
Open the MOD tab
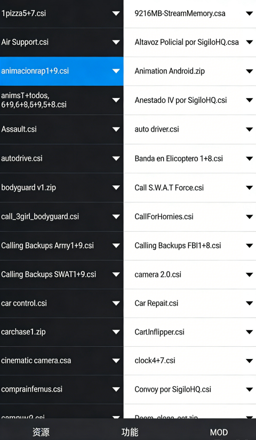click(219, 433)
